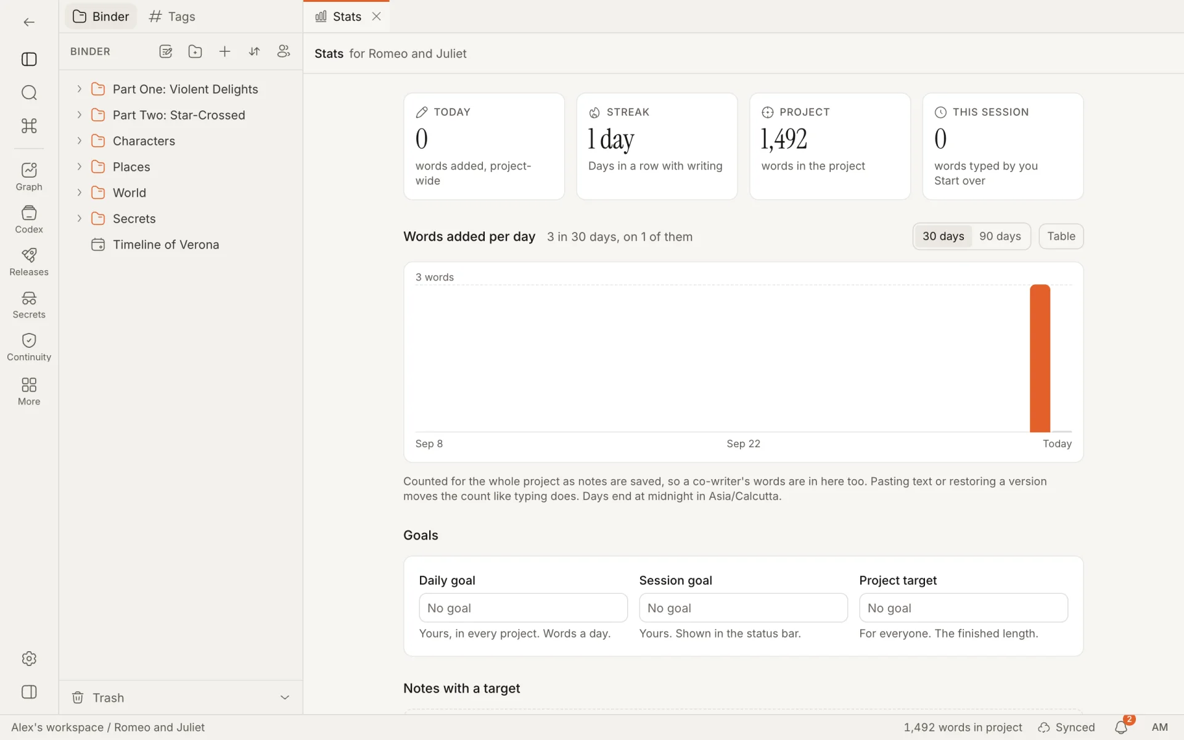
Task: Select Part Two: Star-Crossed label
Action: click(x=179, y=115)
